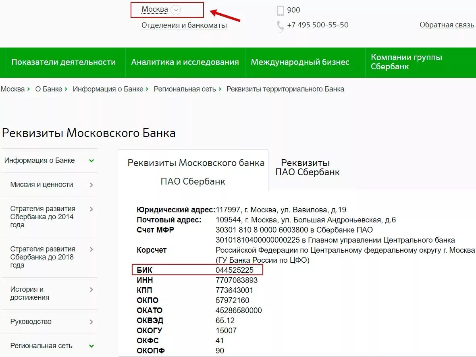Viewport: 476px width, 357px height.
Task: Click ОКОПФ value 90
Action: tap(220, 351)
